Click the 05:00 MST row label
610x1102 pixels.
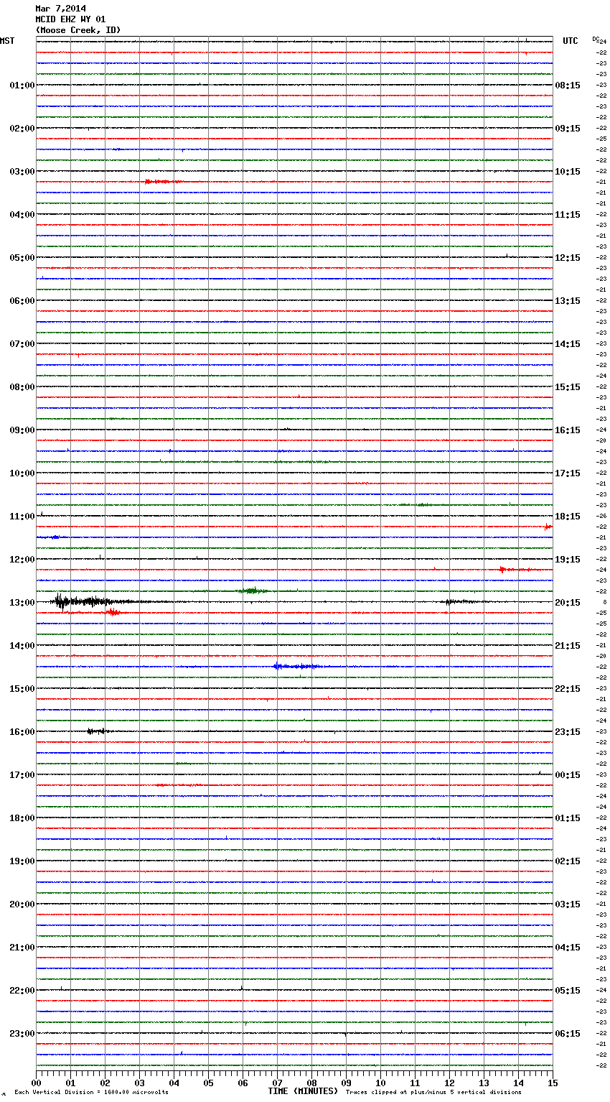[22, 258]
